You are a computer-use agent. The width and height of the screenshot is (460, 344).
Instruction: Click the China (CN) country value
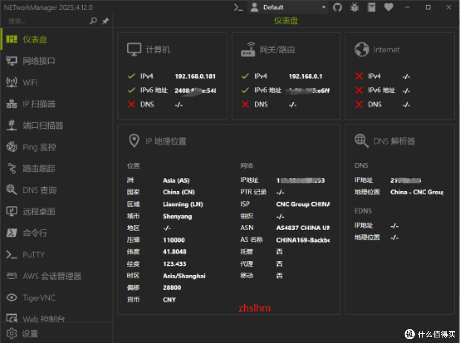179,192
